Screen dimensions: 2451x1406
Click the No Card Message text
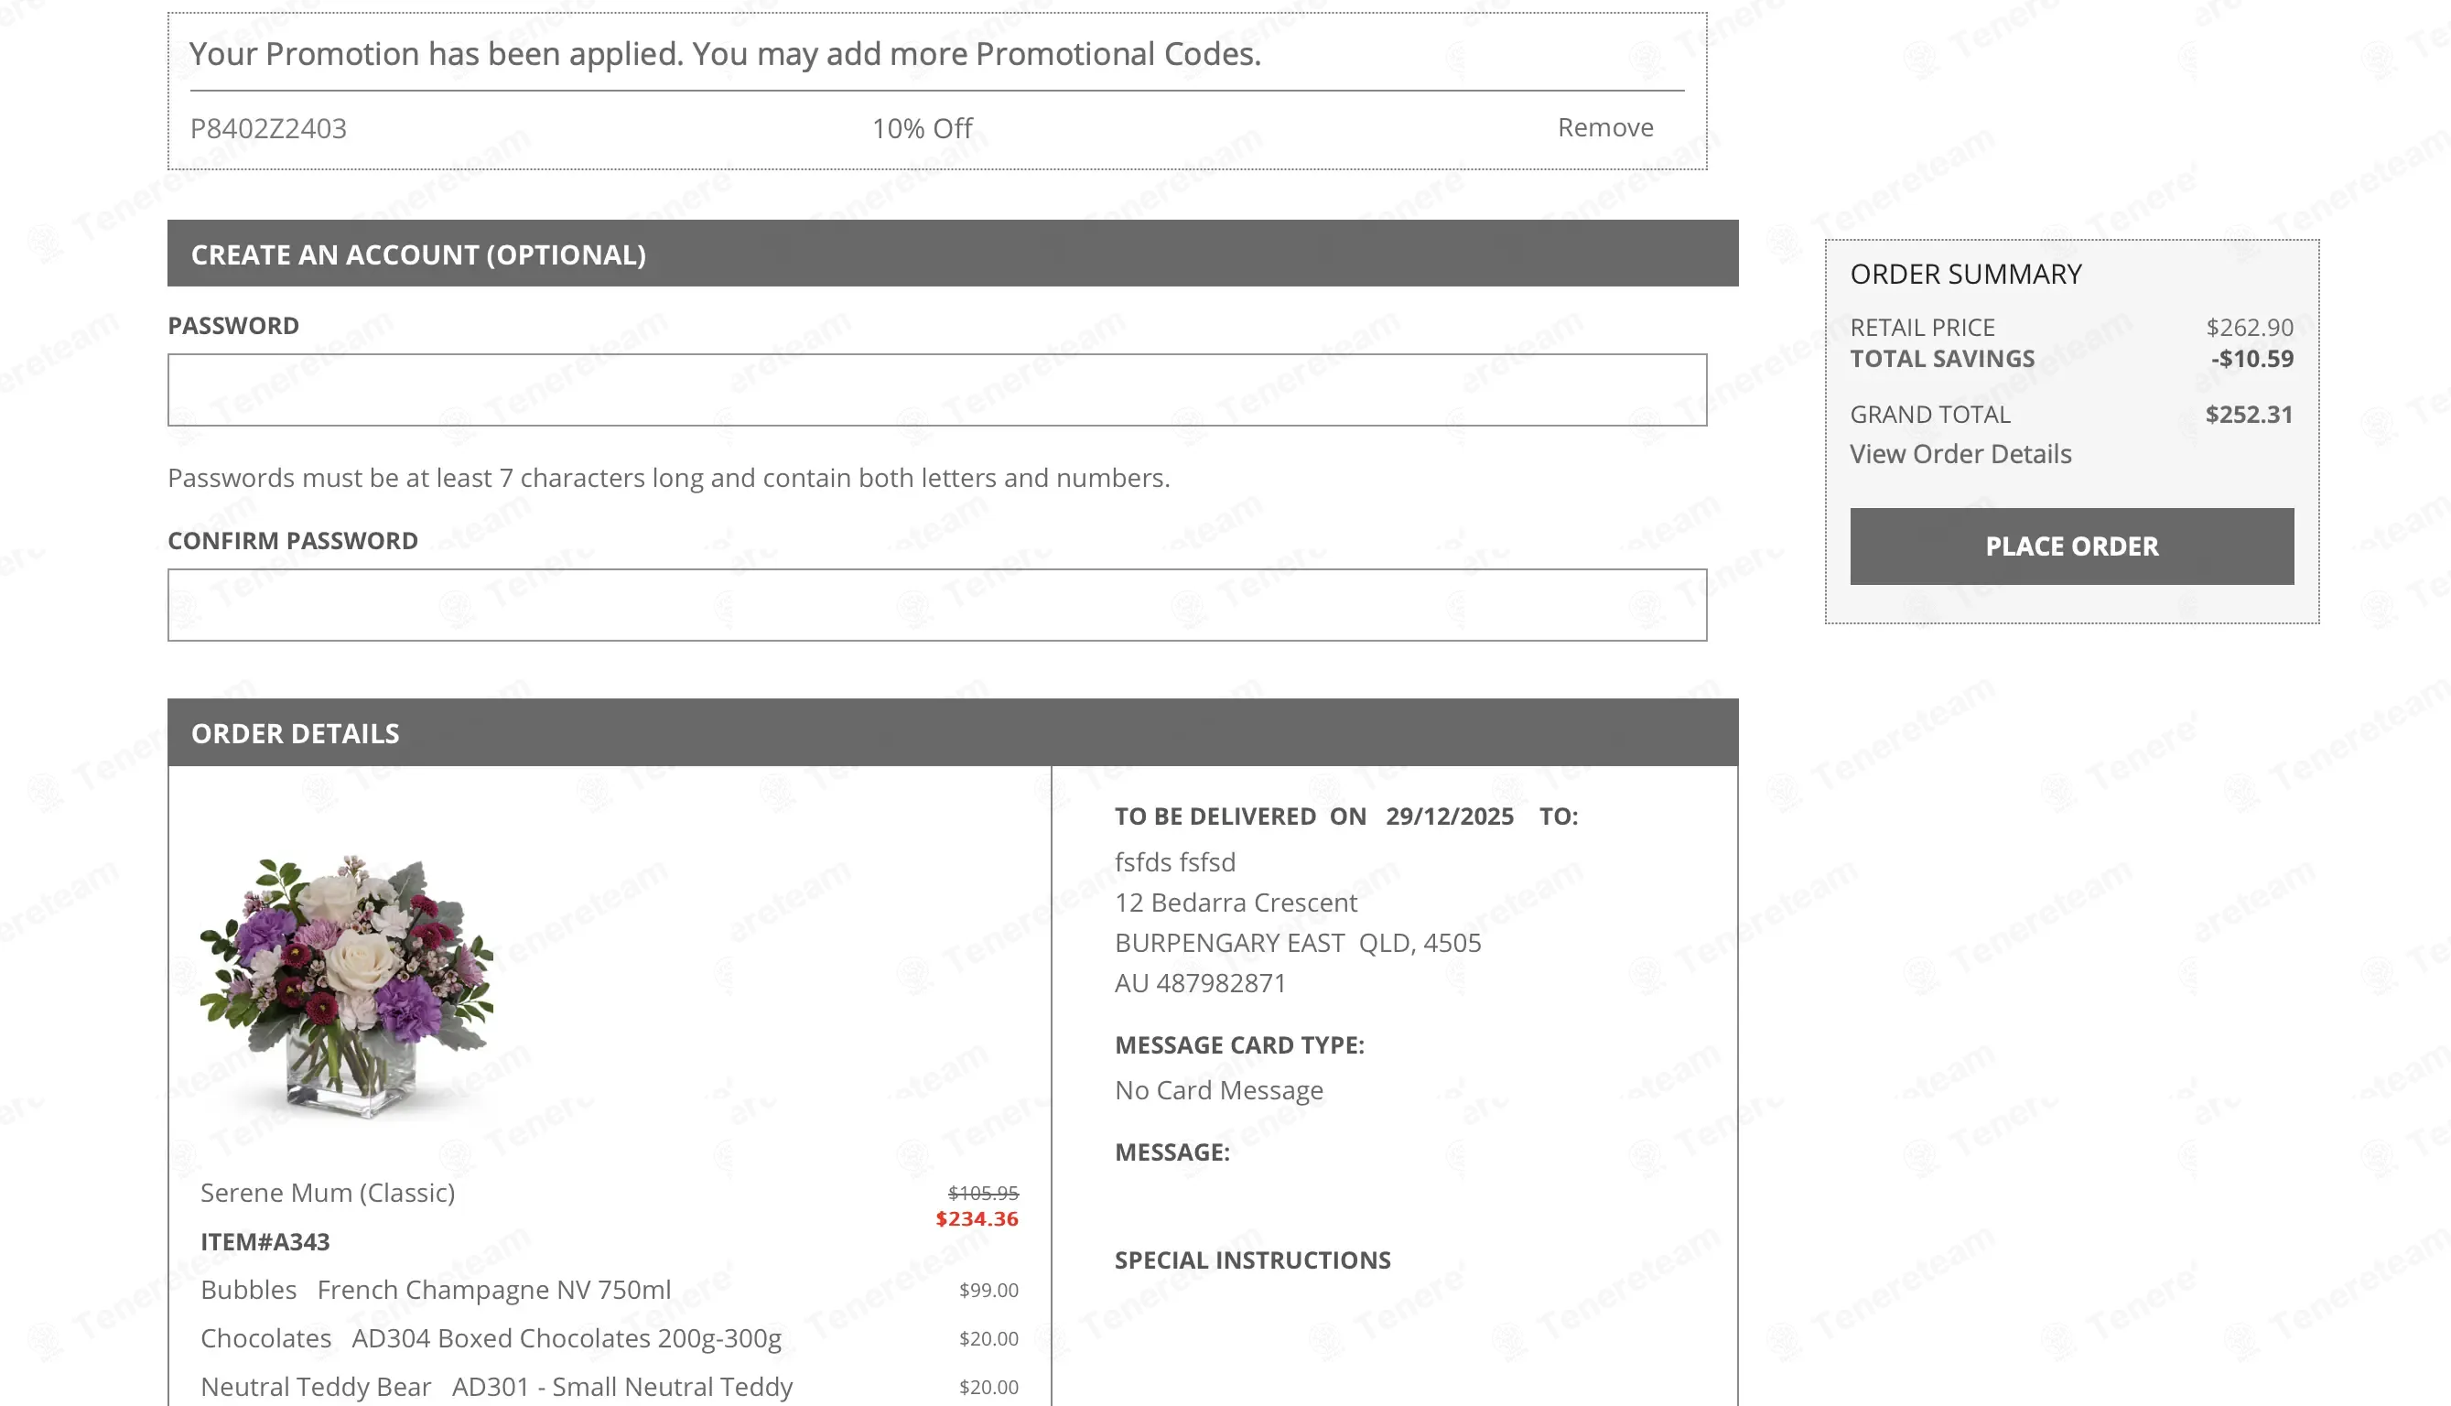(x=1218, y=1090)
